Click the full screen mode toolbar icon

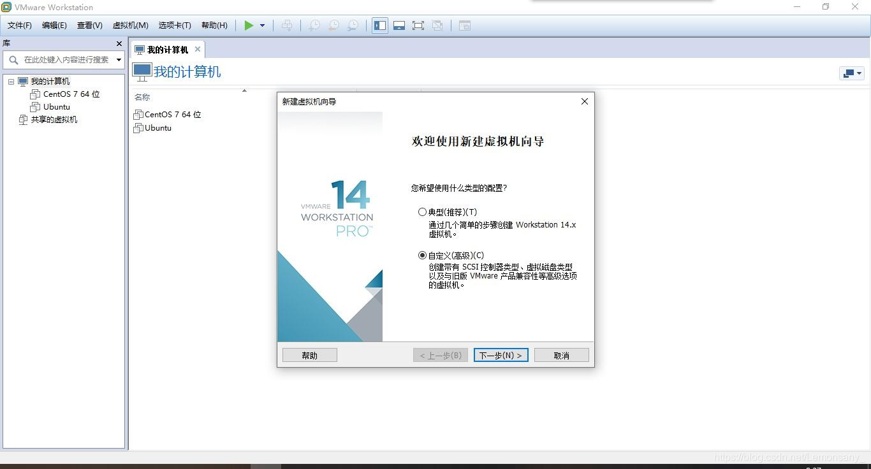coord(418,25)
